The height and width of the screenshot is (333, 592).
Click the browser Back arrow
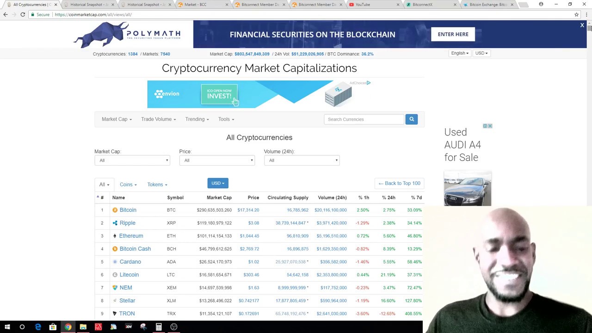(6, 14)
